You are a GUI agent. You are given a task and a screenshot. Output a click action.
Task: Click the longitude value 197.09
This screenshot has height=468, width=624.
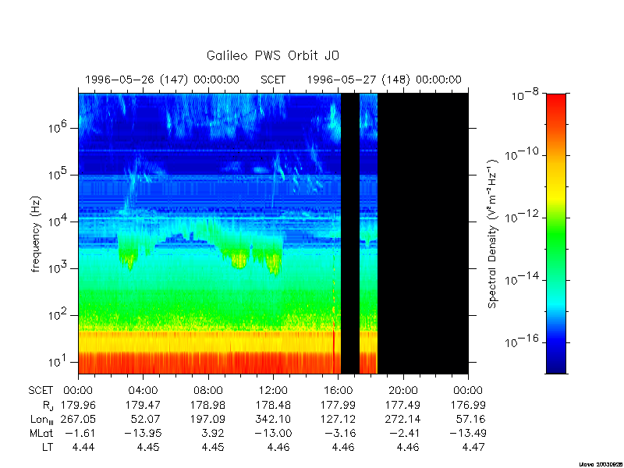[x=207, y=419]
